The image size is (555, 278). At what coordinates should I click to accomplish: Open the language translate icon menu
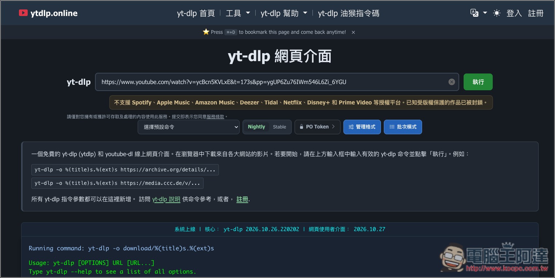479,13
